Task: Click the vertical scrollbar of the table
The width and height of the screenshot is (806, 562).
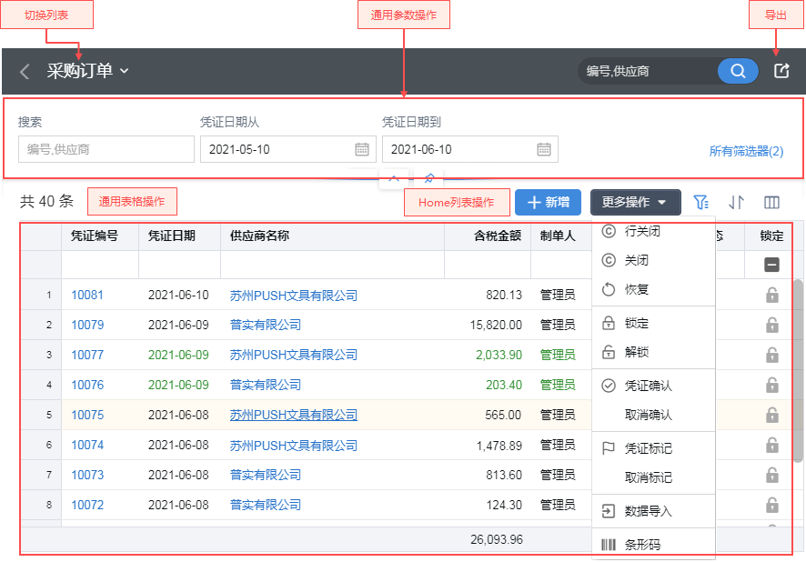Action: coord(798,364)
